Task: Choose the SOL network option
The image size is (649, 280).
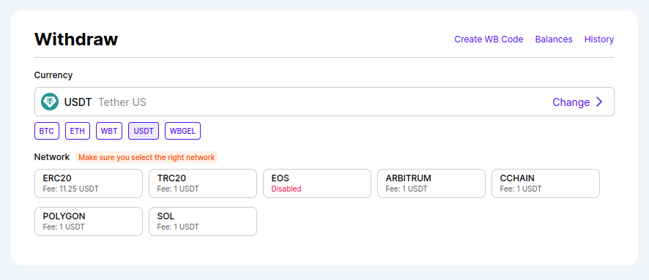Action: [203, 222]
